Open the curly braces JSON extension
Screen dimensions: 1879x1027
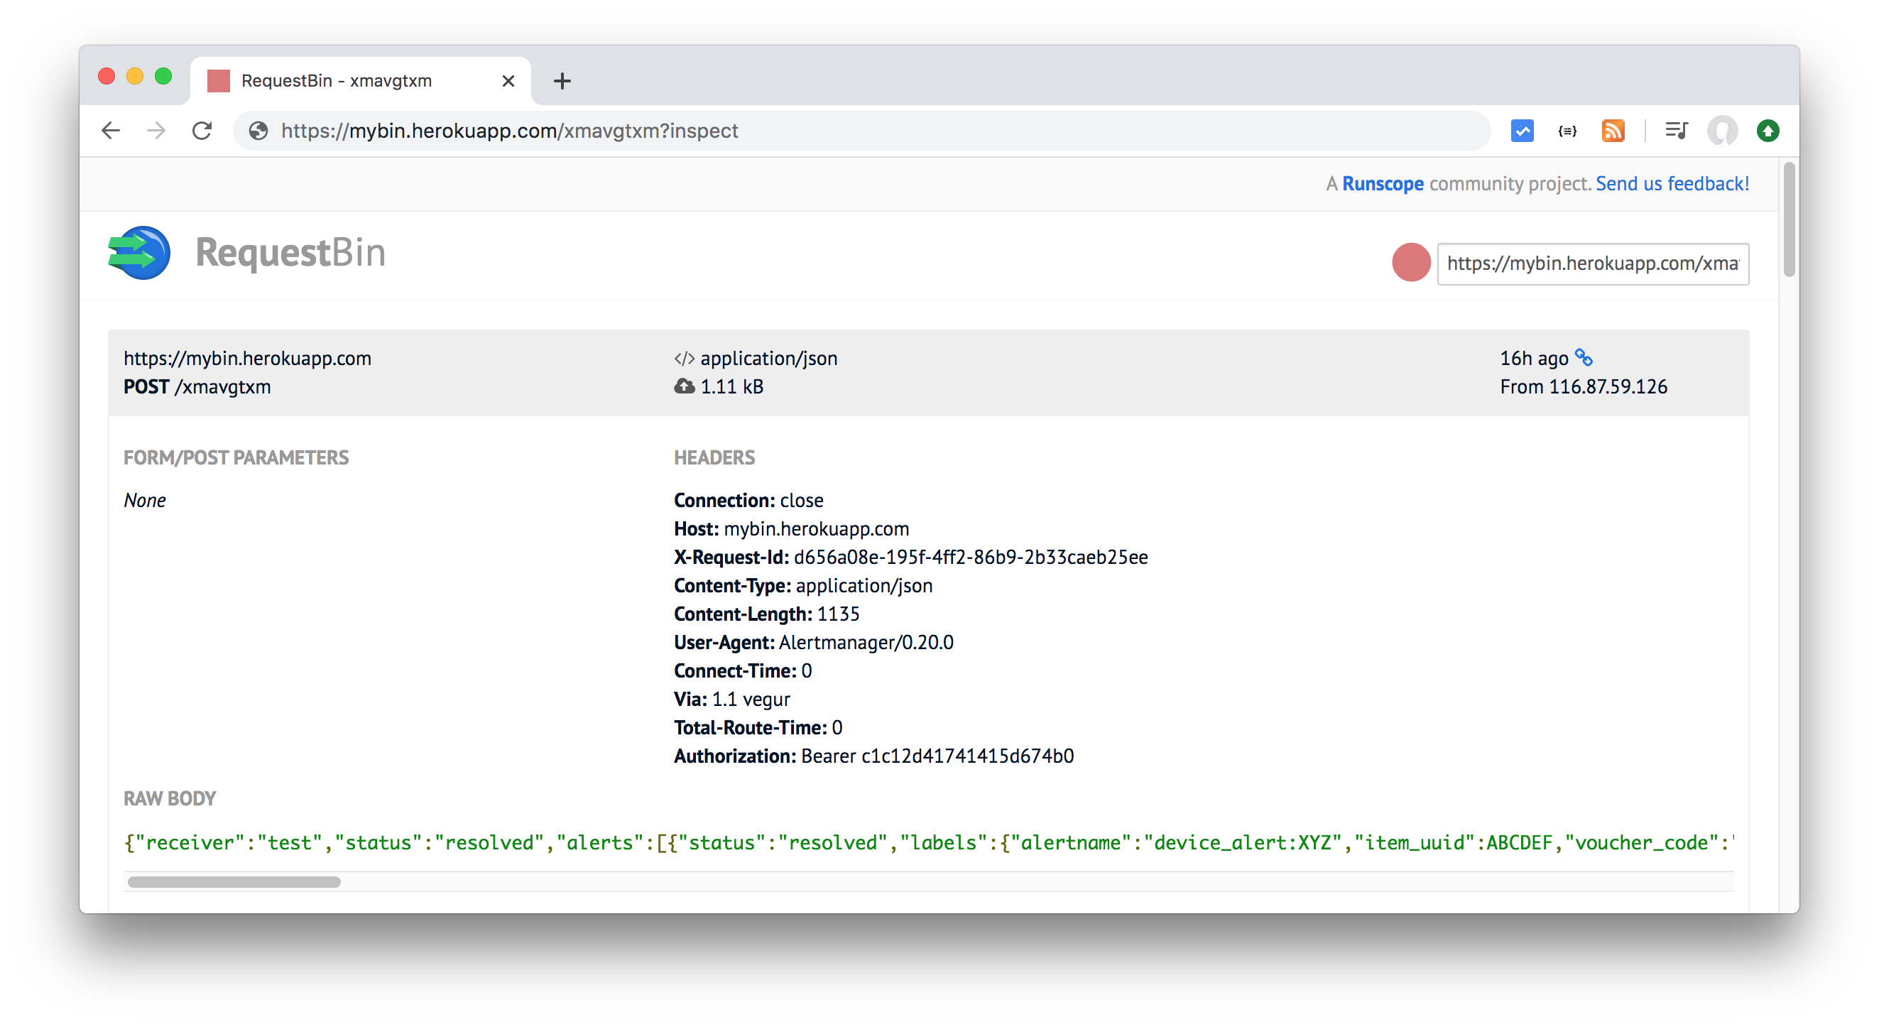point(1567,131)
